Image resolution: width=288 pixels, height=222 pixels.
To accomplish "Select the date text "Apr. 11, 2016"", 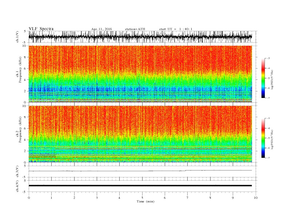I will (x=101, y=29).
